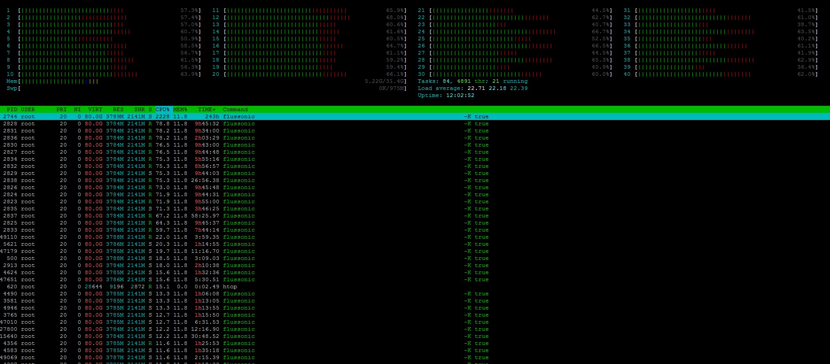Viewport: 830px width, 364px height.
Task: Select process row with PID 47179
Action: point(415,251)
